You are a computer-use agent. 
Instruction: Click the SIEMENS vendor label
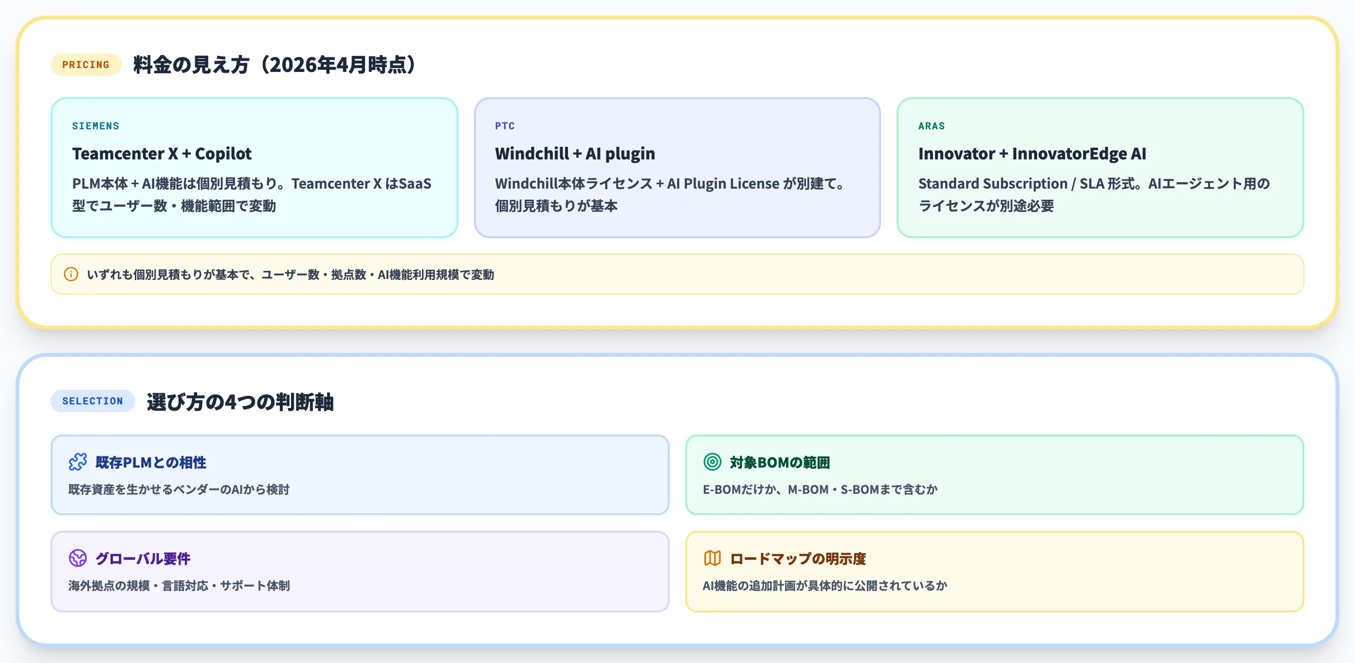[96, 126]
